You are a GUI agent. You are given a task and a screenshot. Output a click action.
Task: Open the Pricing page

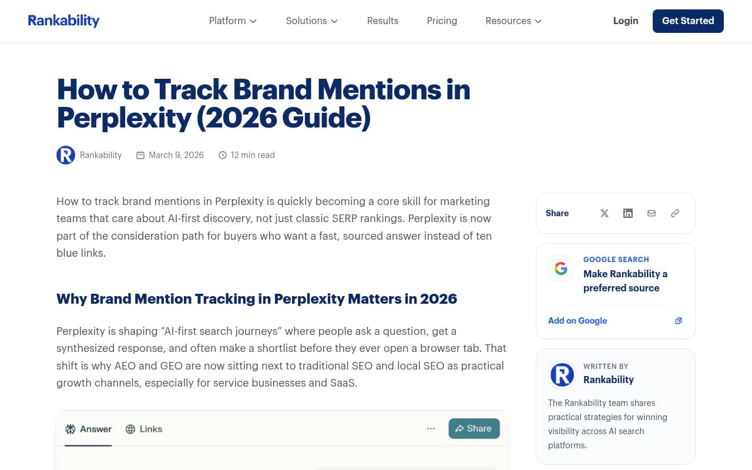click(x=442, y=21)
